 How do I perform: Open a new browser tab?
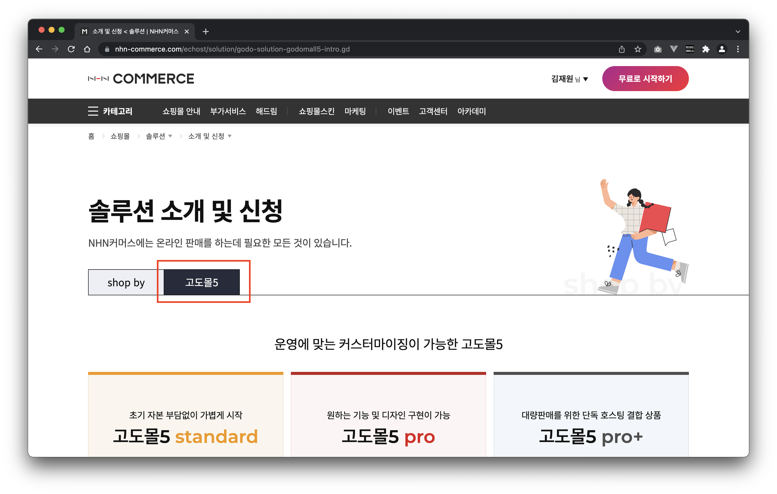206,32
